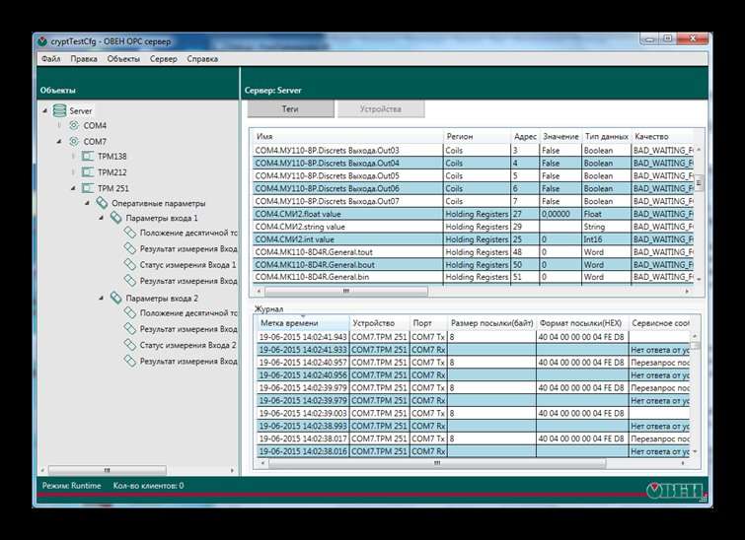This screenshot has height=540, width=745.
Task: Switch to the Устройства tab
Action: click(x=381, y=108)
